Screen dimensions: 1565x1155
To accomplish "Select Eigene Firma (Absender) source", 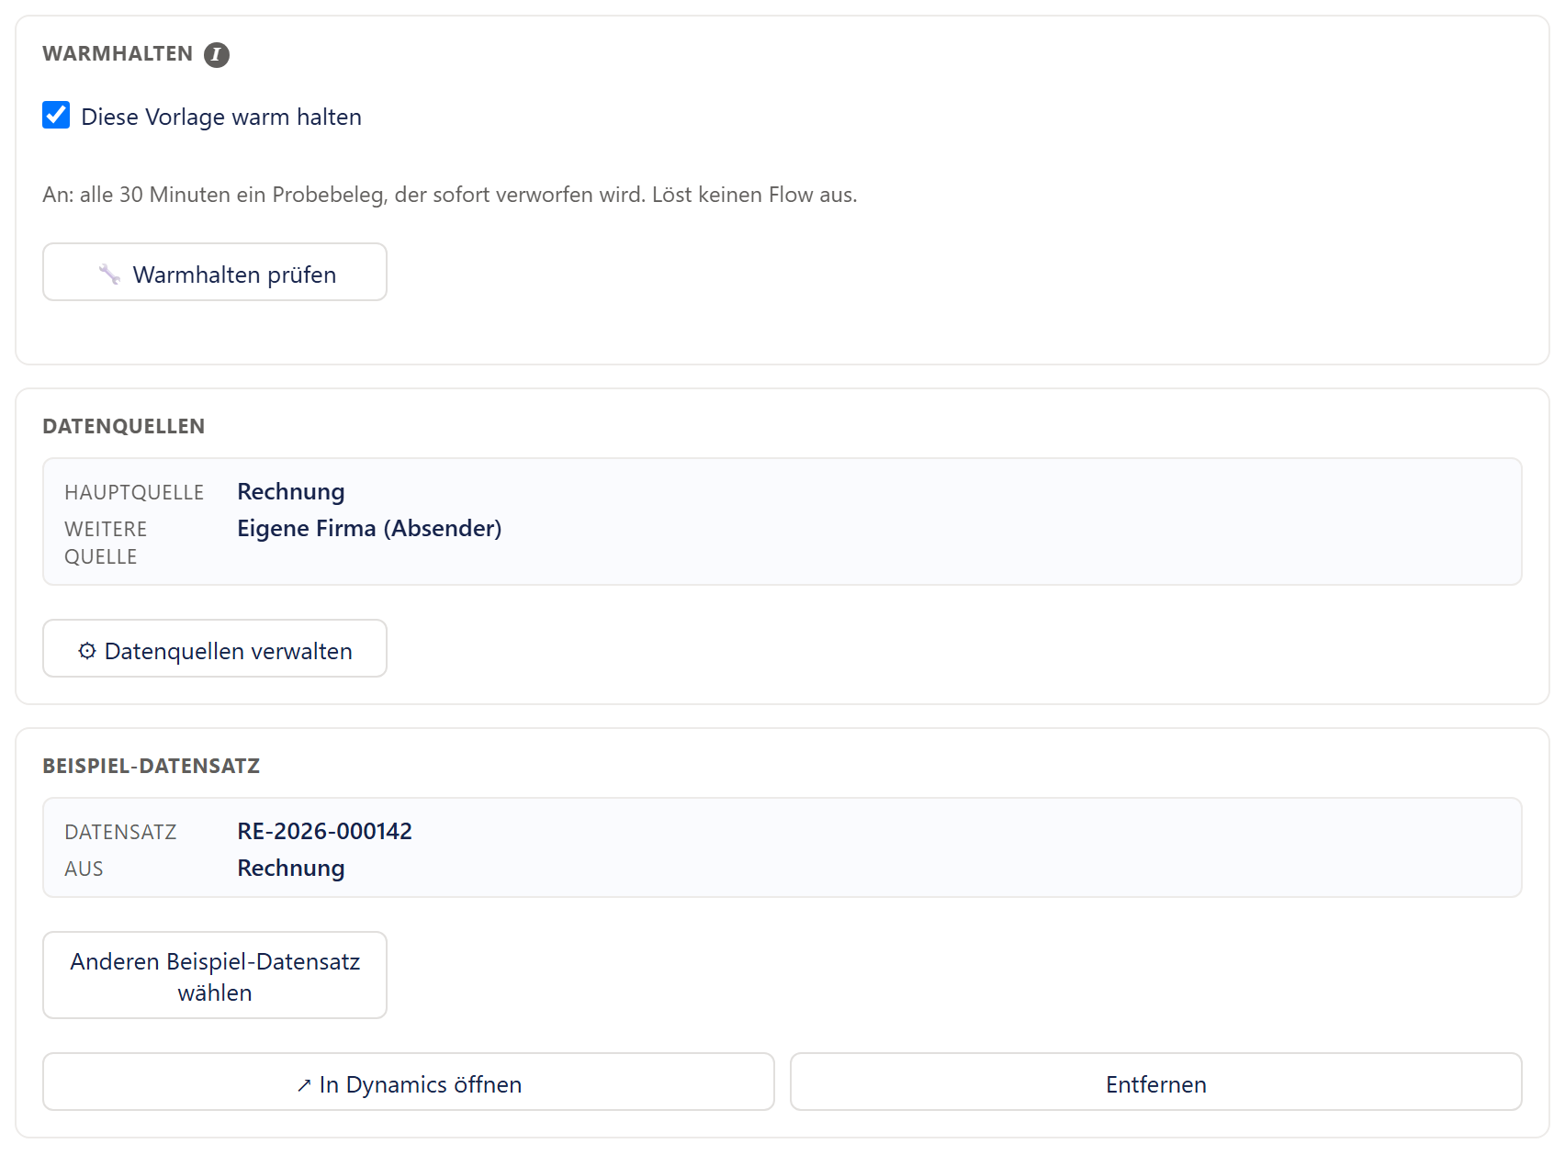I will pyautogui.click(x=369, y=528).
